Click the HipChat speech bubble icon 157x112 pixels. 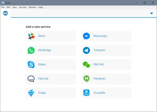coord(31,79)
